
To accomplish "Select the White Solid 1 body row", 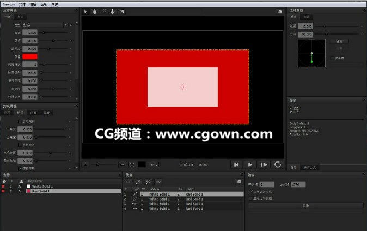I will pyautogui.click(x=62, y=186).
